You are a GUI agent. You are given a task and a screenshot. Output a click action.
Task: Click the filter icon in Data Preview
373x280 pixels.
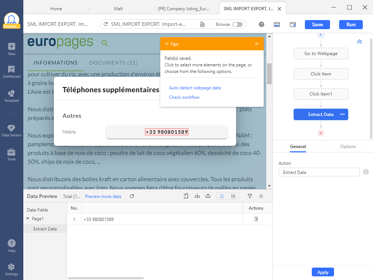click(250, 196)
